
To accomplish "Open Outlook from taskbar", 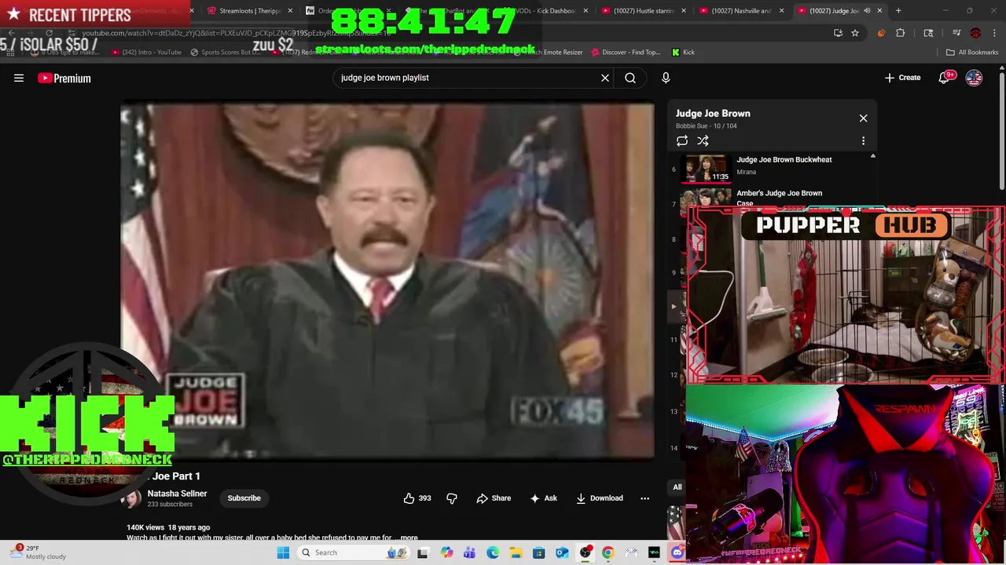I will click(x=562, y=552).
